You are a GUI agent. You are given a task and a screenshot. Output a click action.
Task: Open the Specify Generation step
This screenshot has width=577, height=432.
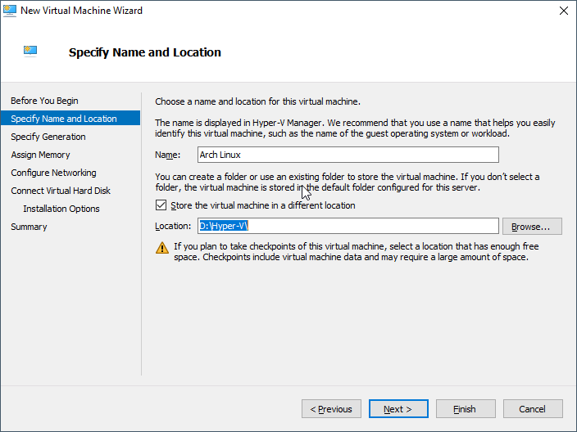(x=48, y=137)
